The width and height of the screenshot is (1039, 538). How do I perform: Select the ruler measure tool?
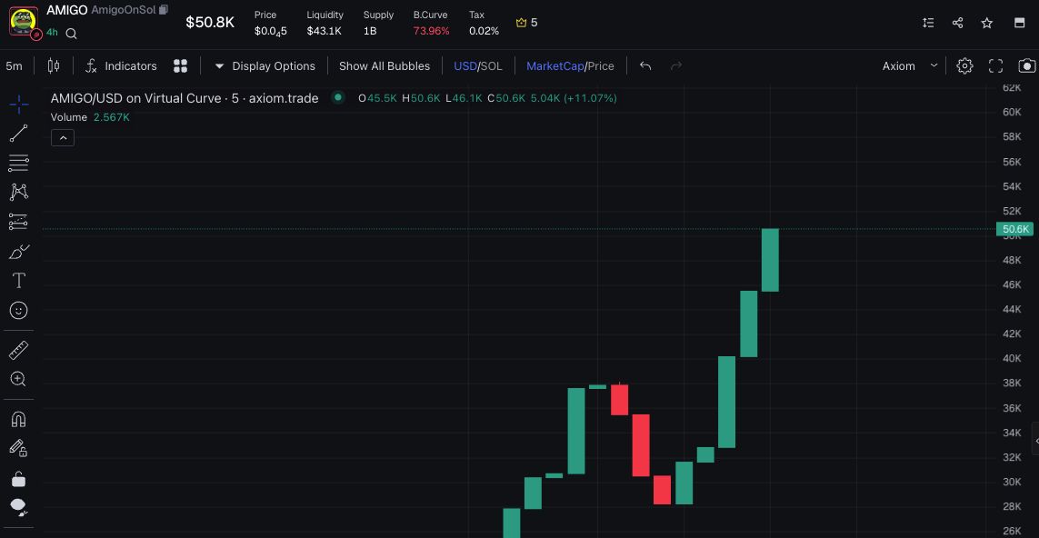(x=18, y=350)
